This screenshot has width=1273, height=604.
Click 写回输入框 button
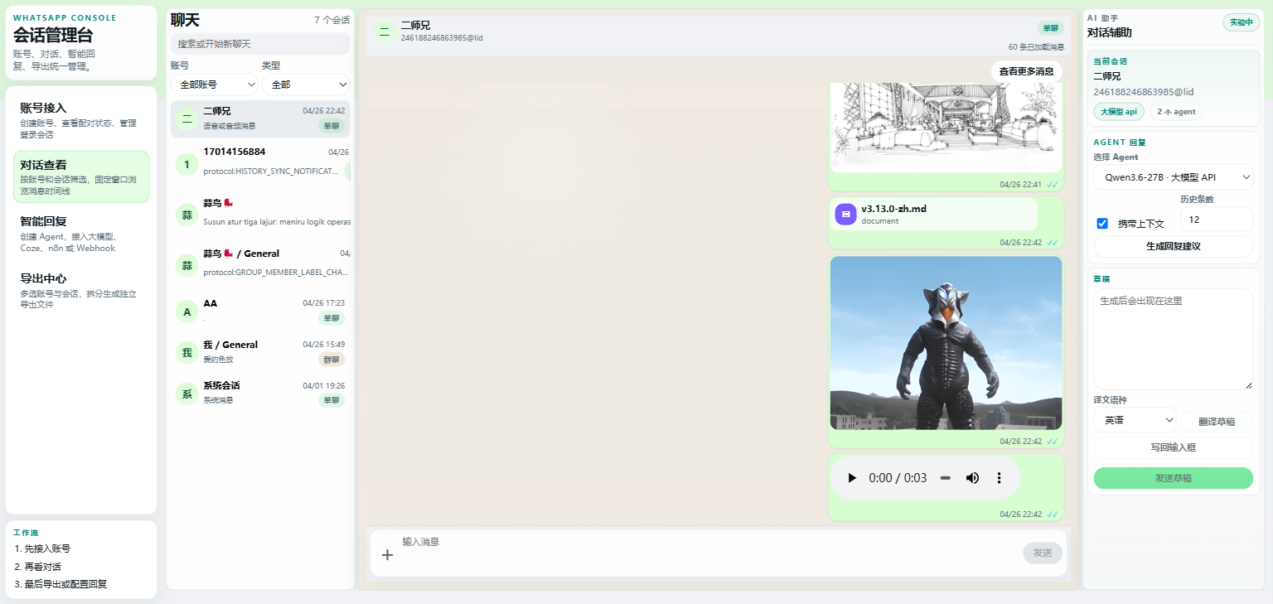coord(1173,447)
